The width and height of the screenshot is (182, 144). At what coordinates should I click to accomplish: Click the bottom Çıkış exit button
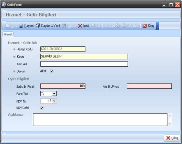pos(172,138)
